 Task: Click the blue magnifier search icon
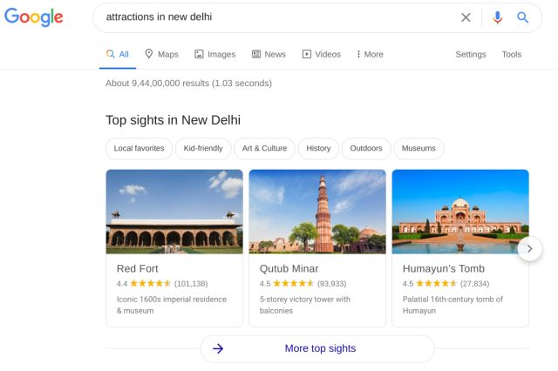(x=522, y=17)
